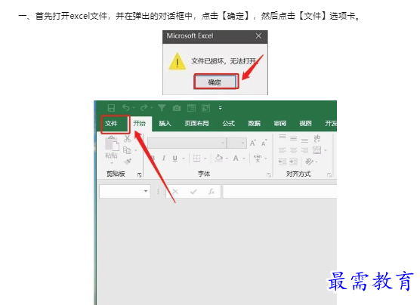Expand the underline style dropdown
Image resolution: width=420 pixels, height=305 pixels.
(184, 159)
